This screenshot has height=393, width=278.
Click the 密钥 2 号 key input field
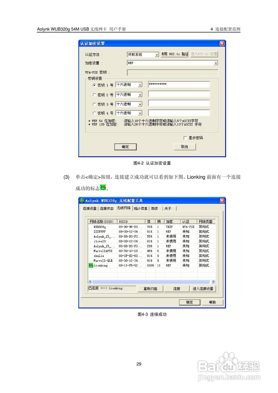179,94
